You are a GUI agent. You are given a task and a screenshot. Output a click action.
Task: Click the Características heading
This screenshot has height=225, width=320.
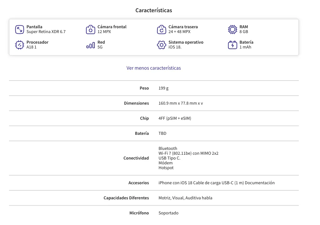click(154, 10)
